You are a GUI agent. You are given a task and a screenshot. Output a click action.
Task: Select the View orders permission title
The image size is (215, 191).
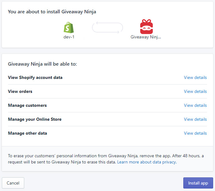pos(20,91)
